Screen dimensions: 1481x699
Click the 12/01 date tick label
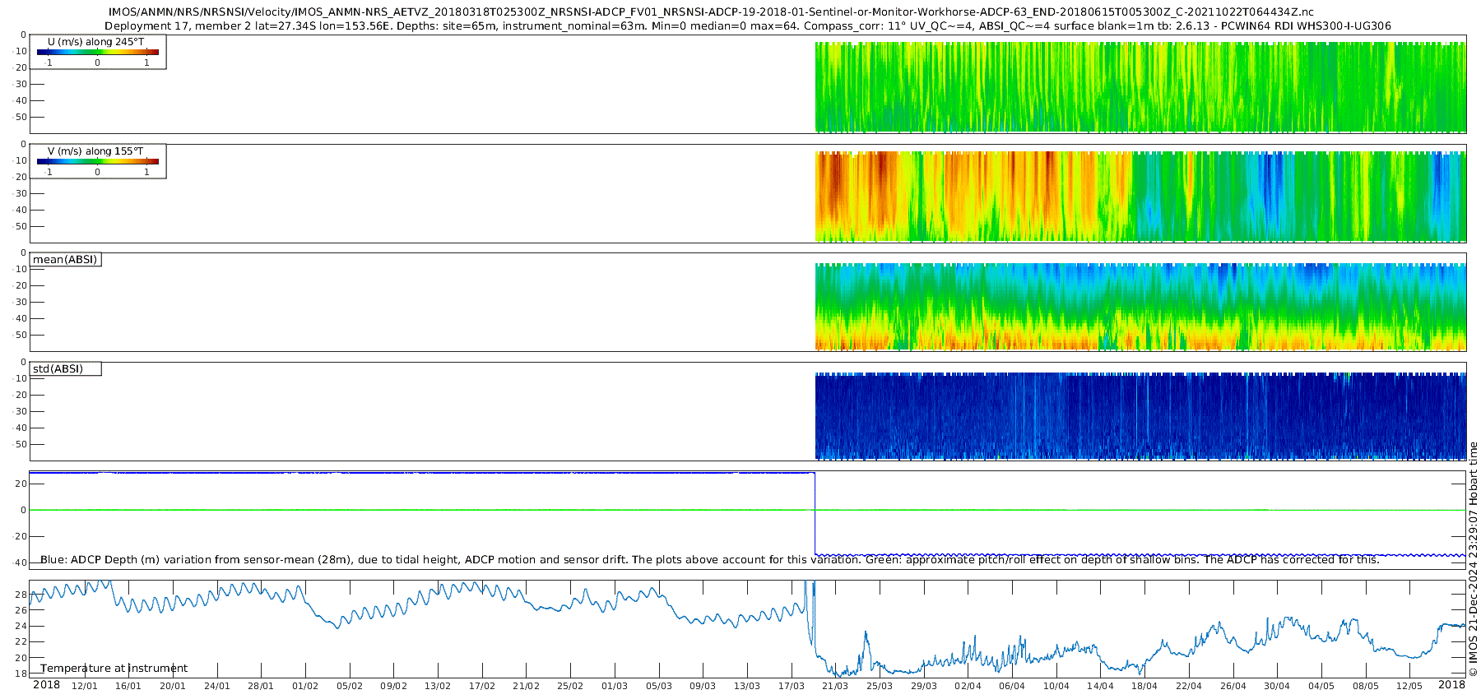tap(84, 686)
